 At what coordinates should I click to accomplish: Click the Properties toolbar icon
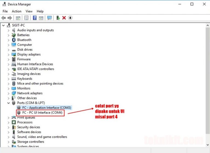(26, 18)
